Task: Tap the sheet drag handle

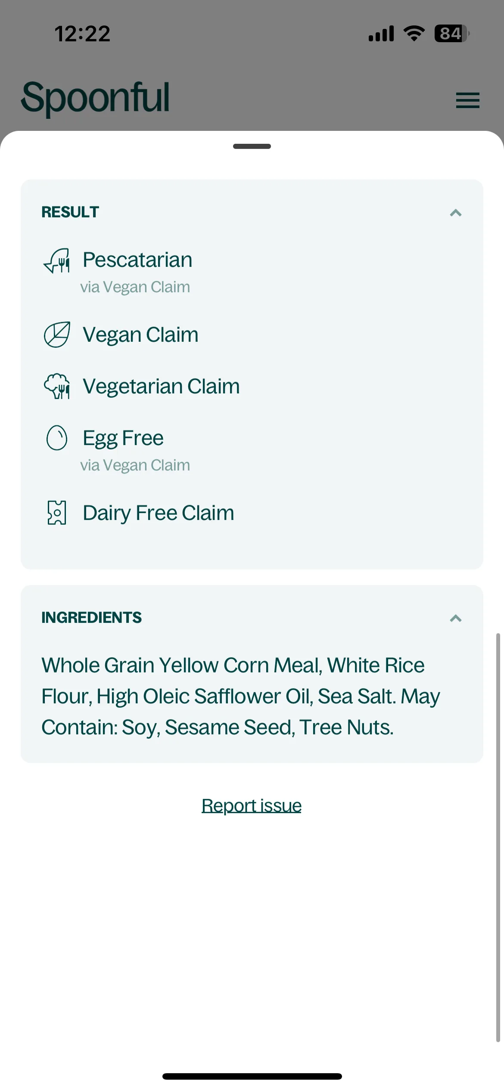Action: coord(252,146)
